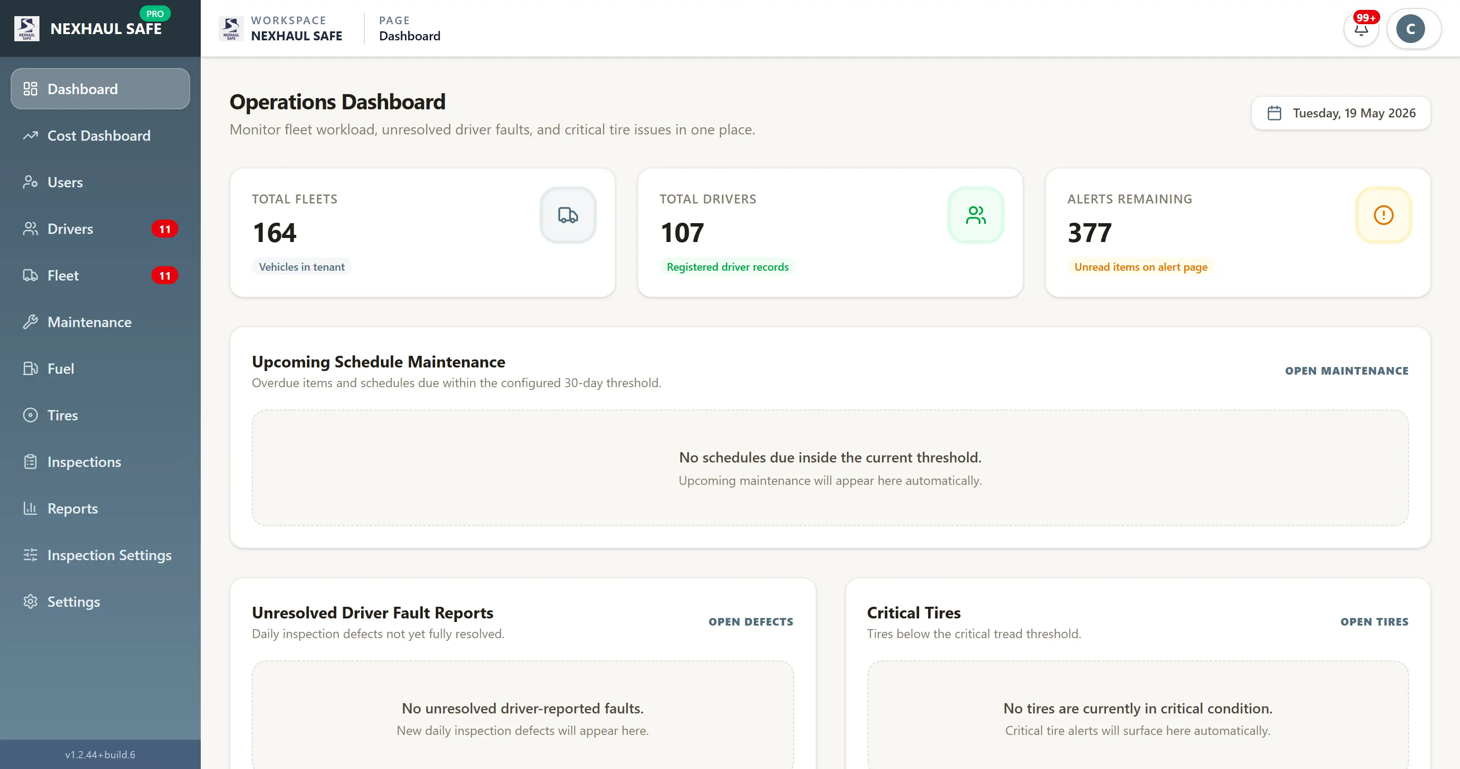
Task: Click the OPEN TIRES link
Action: pyautogui.click(x=1374, y=622)
